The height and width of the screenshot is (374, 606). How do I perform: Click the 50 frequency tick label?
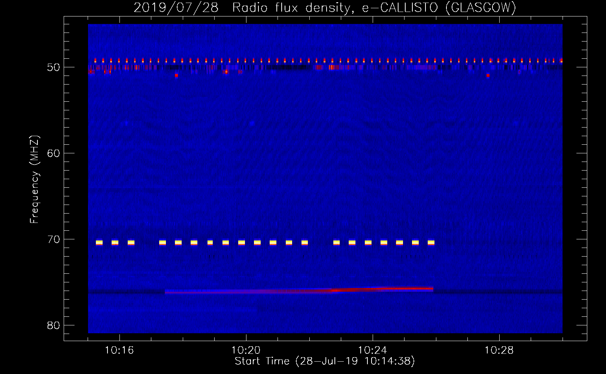coord(54,67)
